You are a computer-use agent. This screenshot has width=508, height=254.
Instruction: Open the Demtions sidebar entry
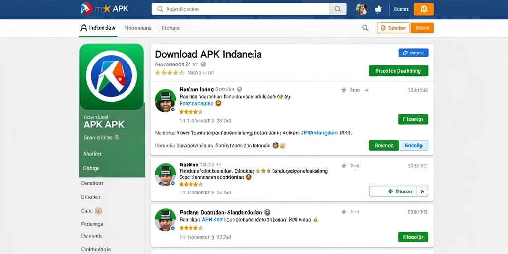[x=92, y=183]
